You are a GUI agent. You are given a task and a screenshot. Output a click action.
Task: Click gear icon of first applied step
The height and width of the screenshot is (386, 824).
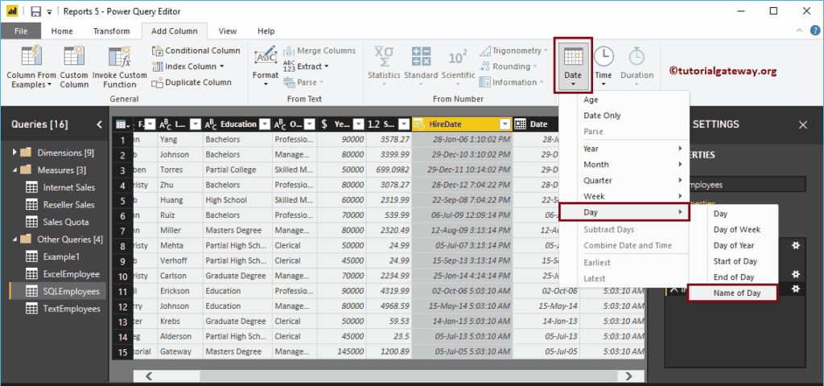click(x=796, y=245)
